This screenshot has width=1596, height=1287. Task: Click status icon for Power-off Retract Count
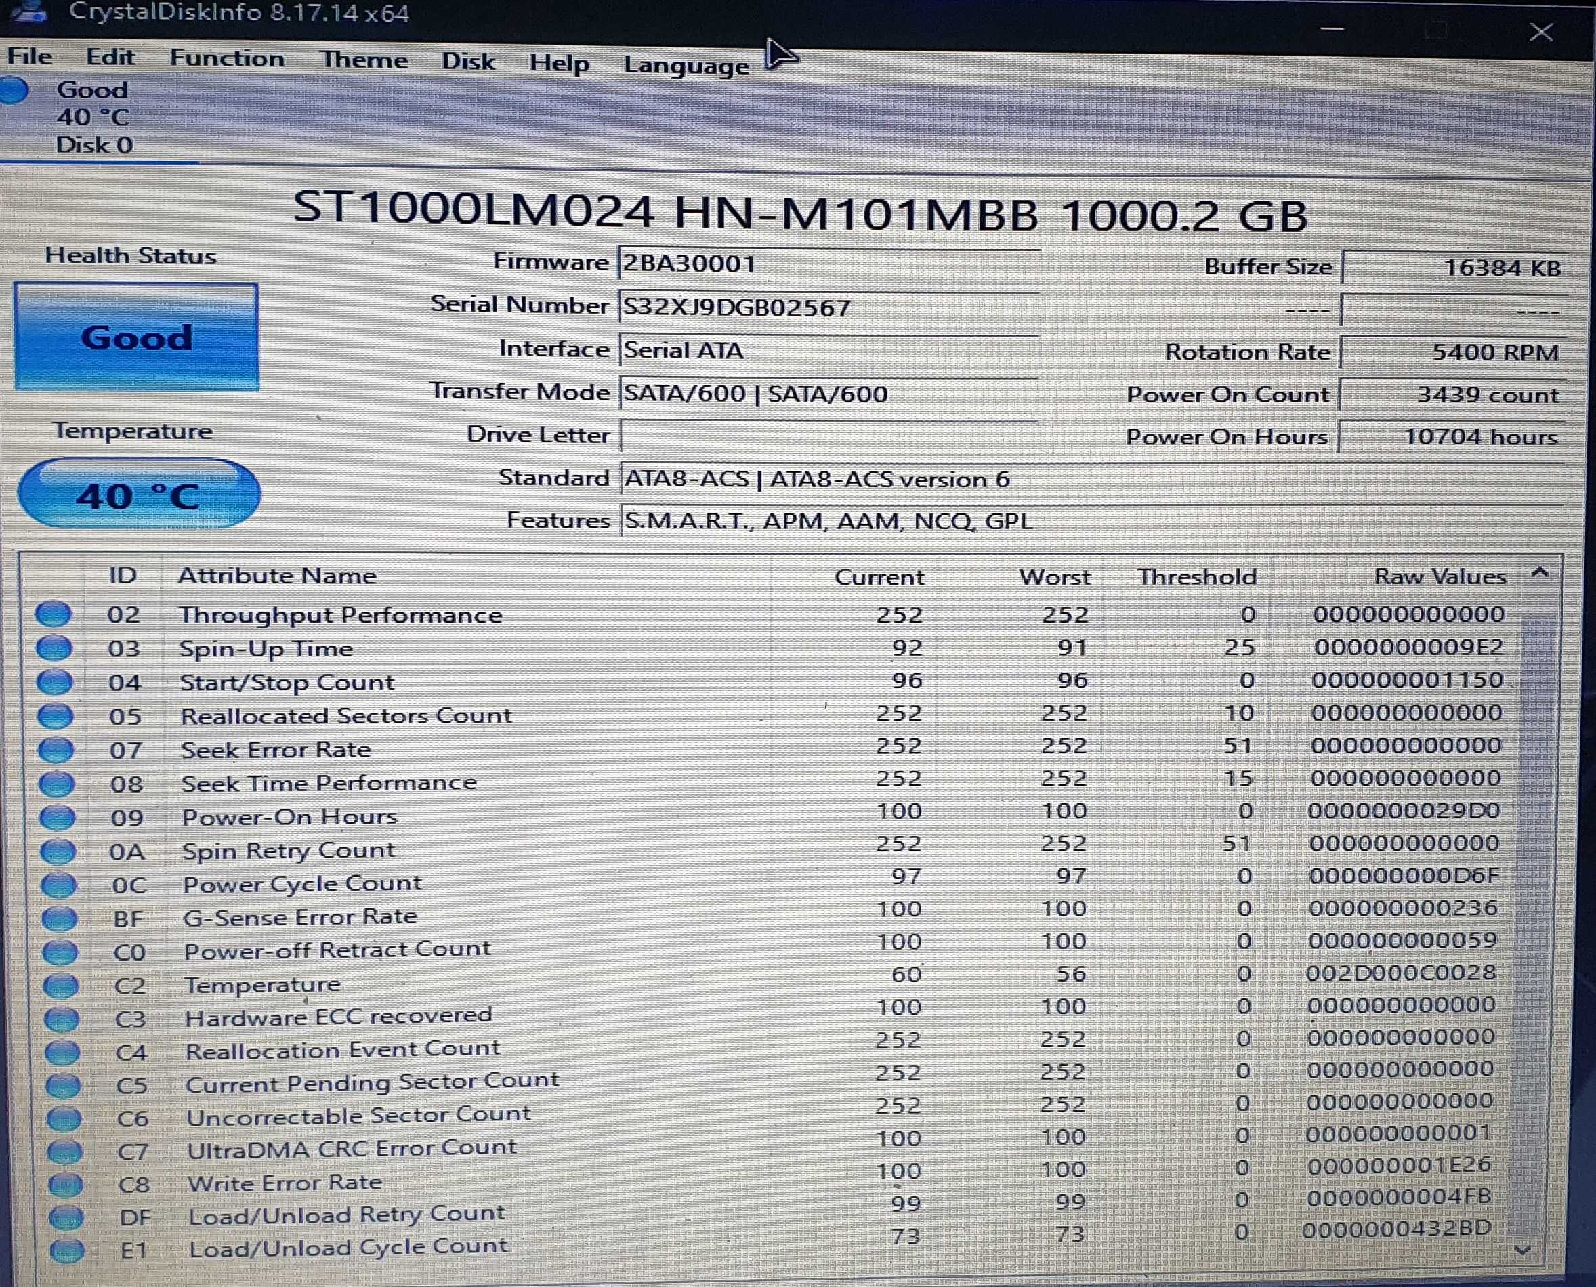click(x=61, y=952)
